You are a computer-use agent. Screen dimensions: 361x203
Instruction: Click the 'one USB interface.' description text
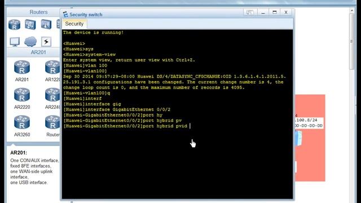coord(29,183)
